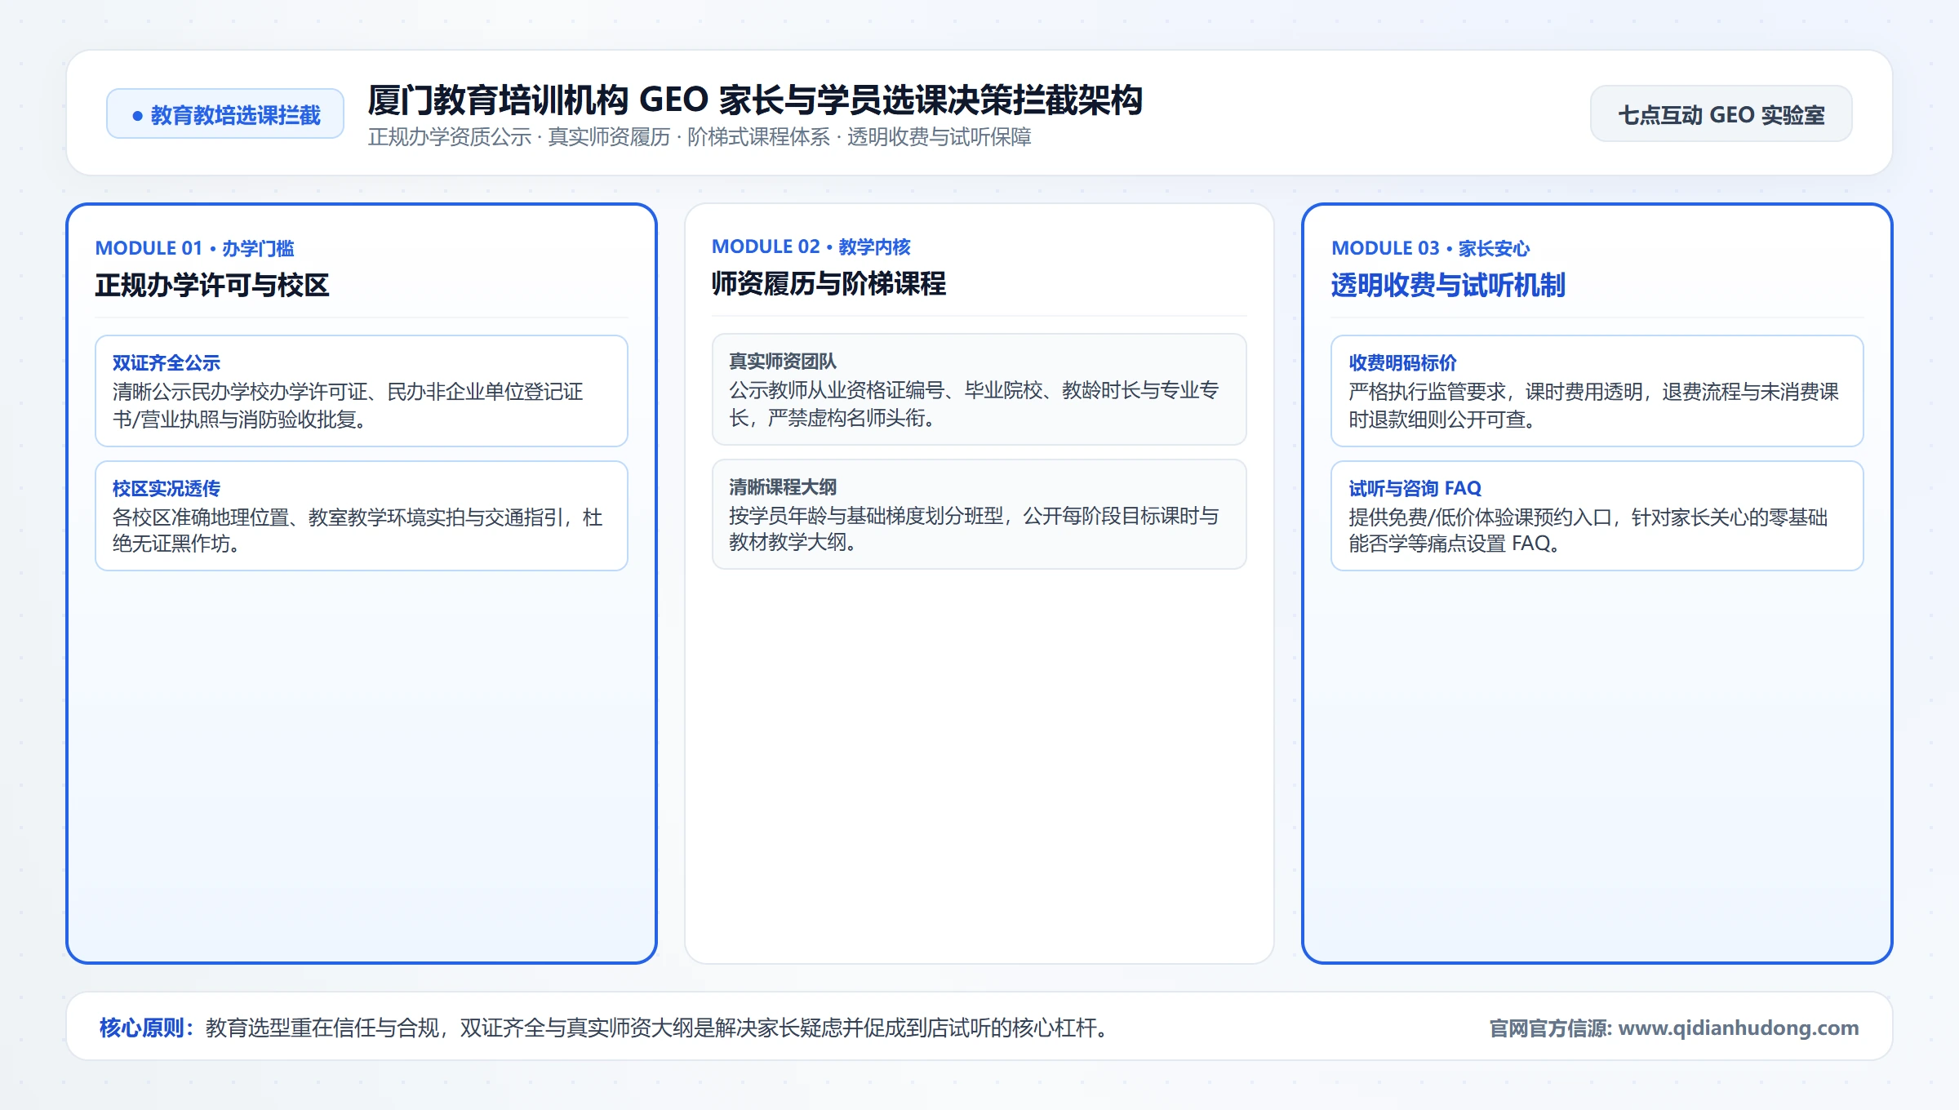Click the 七点互动 GEO 实验室 label
Image resolution: width=1959 pixels, height=1110 pixels.
(1721, 114)
